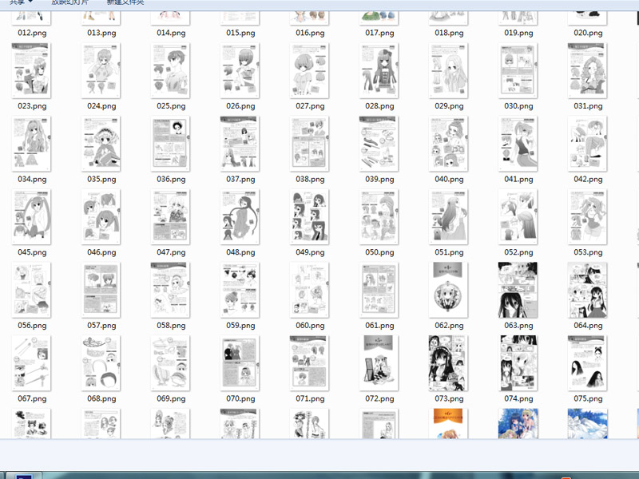Select the 064.png manga page thumbnail
639x479 pixels.
[x=587, y=290]
